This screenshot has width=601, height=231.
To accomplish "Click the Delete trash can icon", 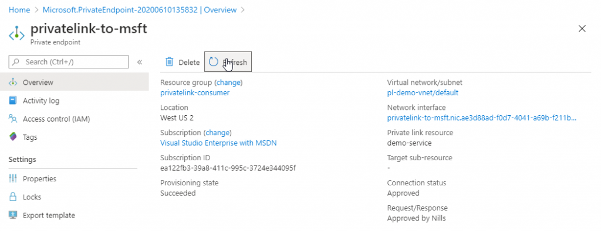I will pyautogui.click(x=169, y=62).
